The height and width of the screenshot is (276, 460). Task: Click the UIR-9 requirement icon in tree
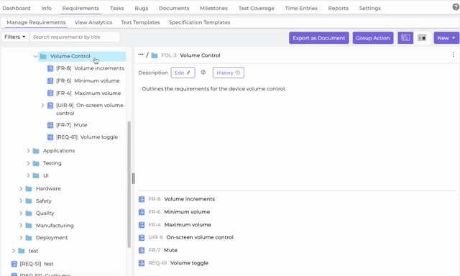pyautogui.click(x=50, y=105)
